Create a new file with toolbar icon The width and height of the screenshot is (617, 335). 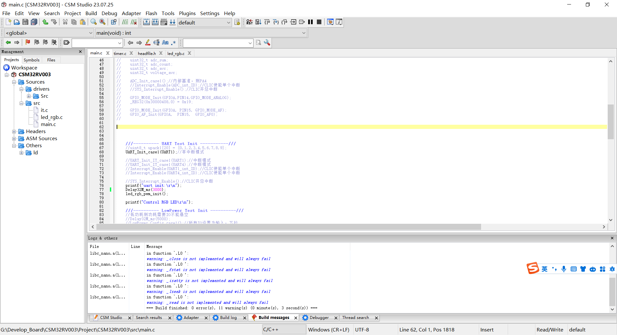coord(8,22)
